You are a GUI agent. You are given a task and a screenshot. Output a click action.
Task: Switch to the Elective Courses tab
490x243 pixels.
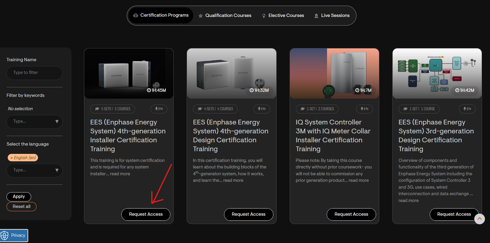(x=283, y=15)
